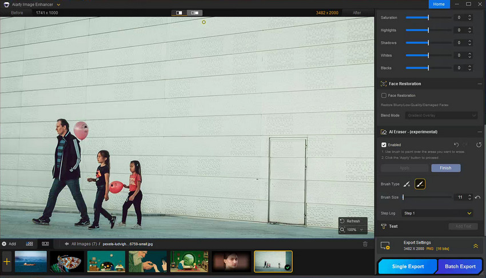Click the large plus add-image tile

click(x=7, y=261)
